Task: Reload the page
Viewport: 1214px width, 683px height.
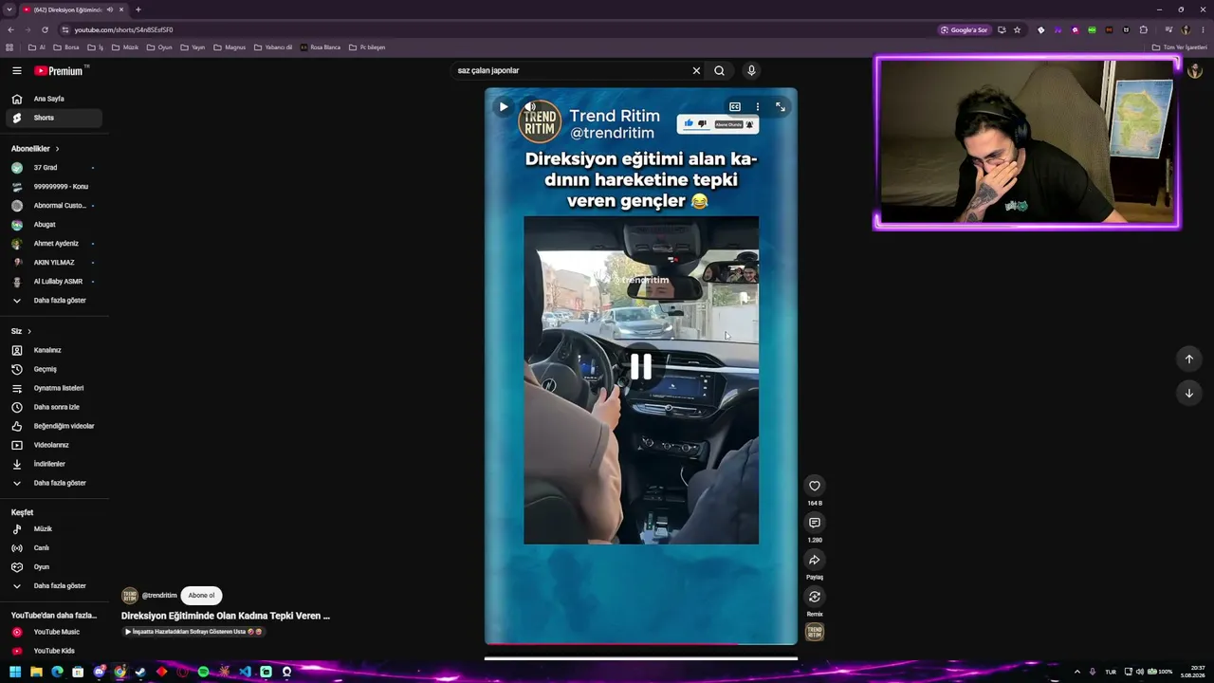Action: pyautogui.click(x=45, y=29)
